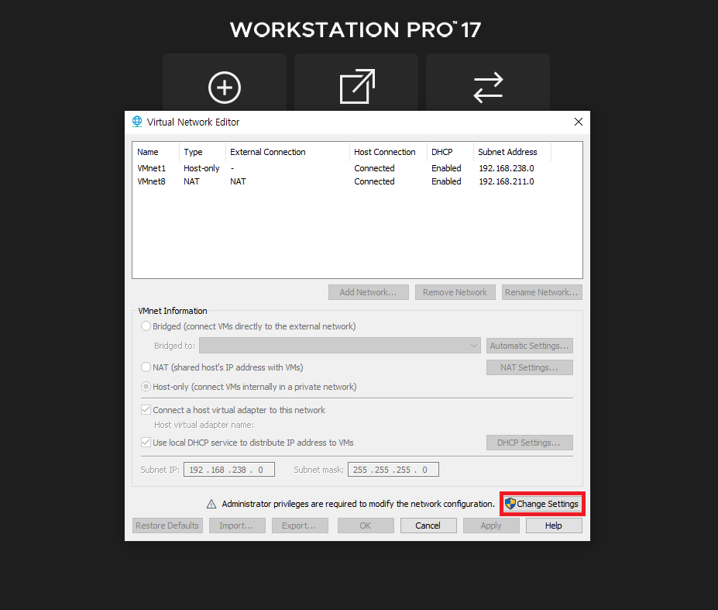718x610 pixels.
Task: Click the Add Network button
Action: point(368,292)
